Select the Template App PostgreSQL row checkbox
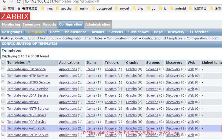This screenshot has height=139, width=222. click(3, 128)
